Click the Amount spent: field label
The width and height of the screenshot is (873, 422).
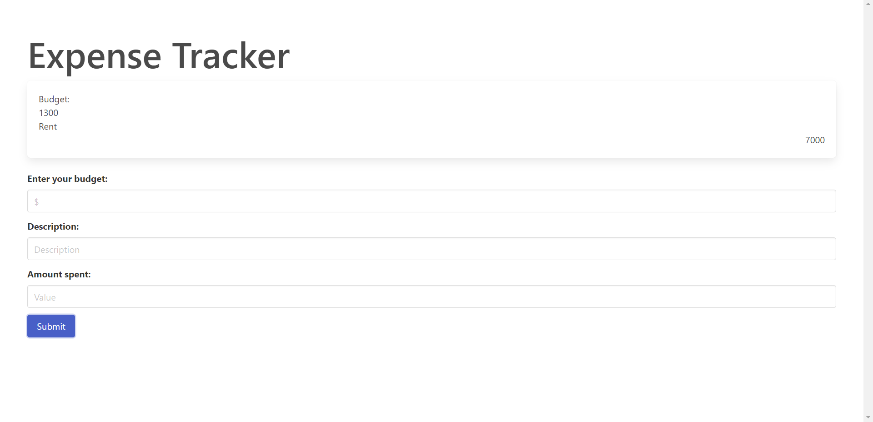(x=59, y=274)
